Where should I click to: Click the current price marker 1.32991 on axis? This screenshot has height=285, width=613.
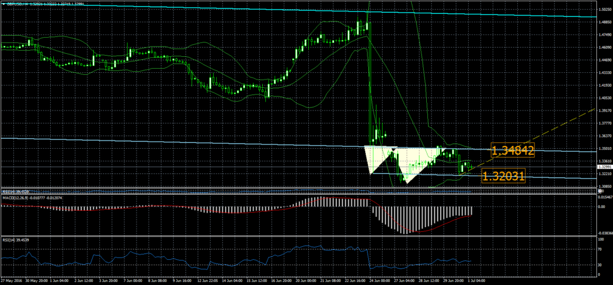[605, 167]
